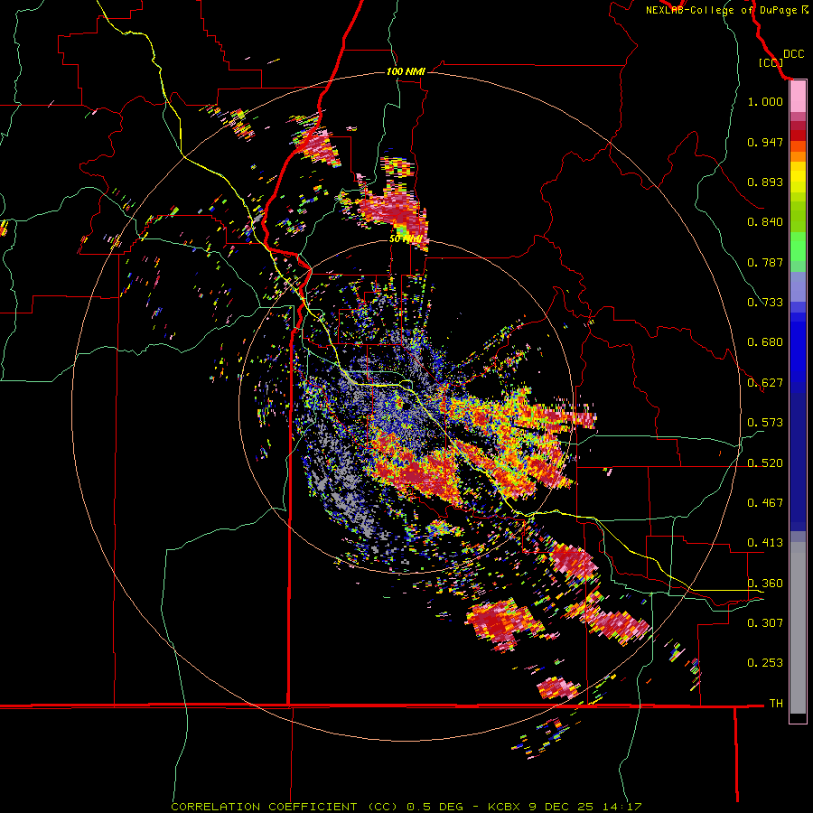Click the 100 NMI range ring label
813x813 pixels.
coord(406,71)
